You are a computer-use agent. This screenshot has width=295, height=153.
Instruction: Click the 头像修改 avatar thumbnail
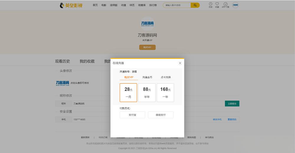[x=63, y=83]
